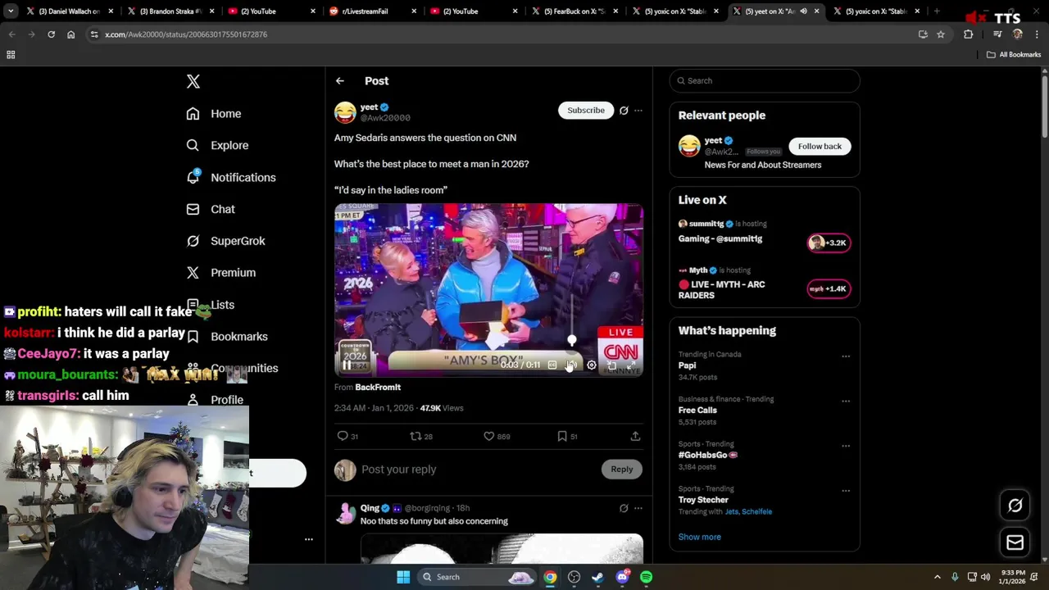Open the Jets trending link

pyautogui.click(x=730, y=512)
